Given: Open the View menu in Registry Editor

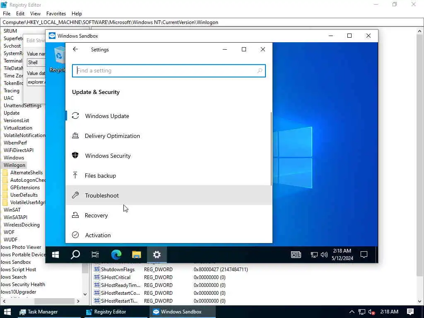Looking at the screenshot, I should pos(35,14).
